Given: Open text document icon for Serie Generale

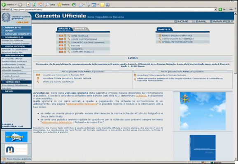Looking at the screenshot, I should pos(65,36).
